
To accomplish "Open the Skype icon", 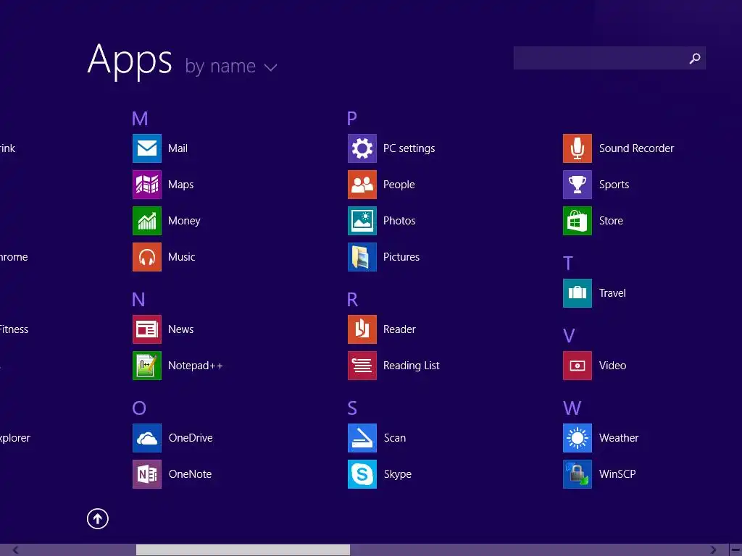I will (362, 473).
